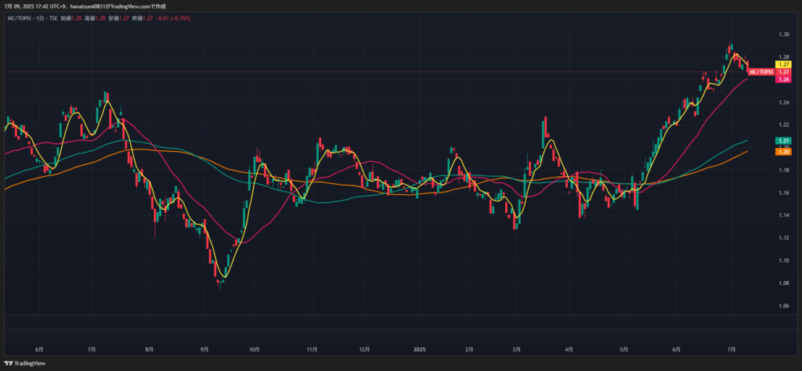The width and height of the screenshot is (802, 371).
Task: Click the 1.08 price axis label
Action: coord(783,283)
